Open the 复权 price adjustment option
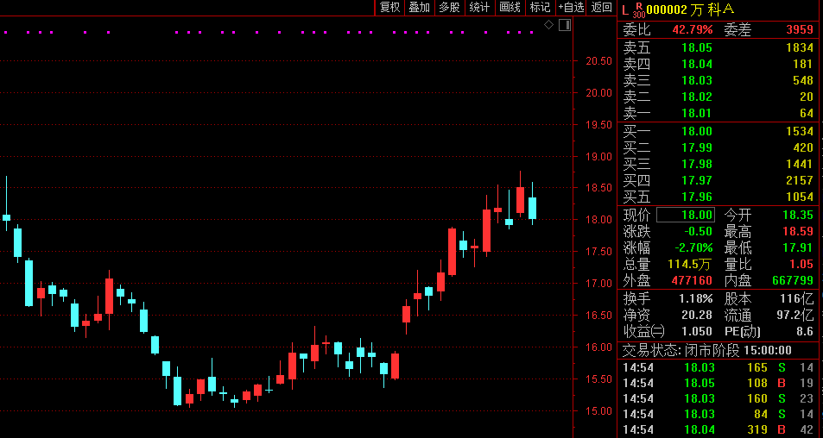 [x=389, y=8]
